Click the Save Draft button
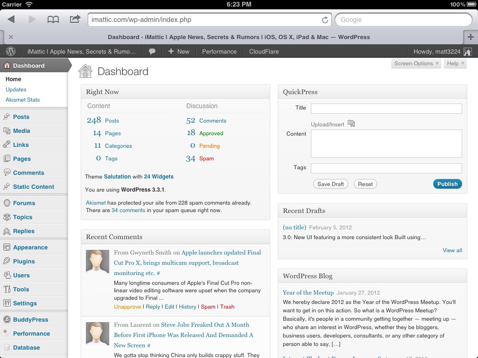Image resolution: width=478 pixels, height=358 pixels. click(330, 184)
